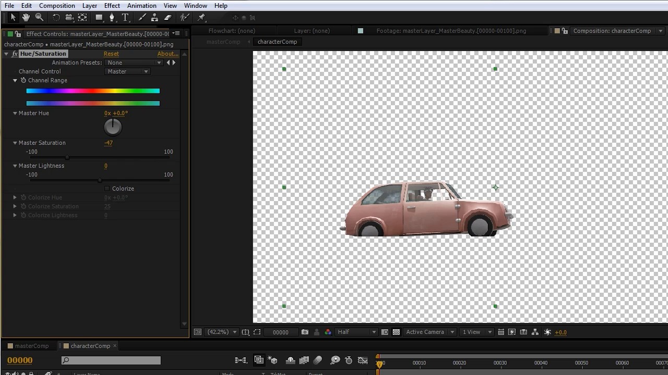This screenshot has height=375, width=668.
Task: Open the magnification 42.2% dropdown
Action: pyautogui.click(x=222, y=332)
